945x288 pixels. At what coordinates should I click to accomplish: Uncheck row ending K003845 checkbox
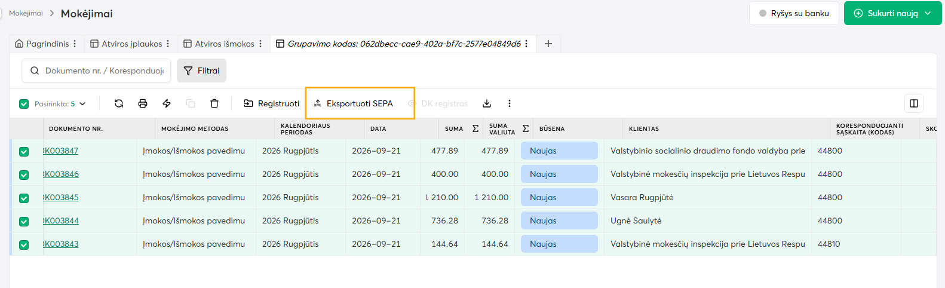(x=24, y=198)
